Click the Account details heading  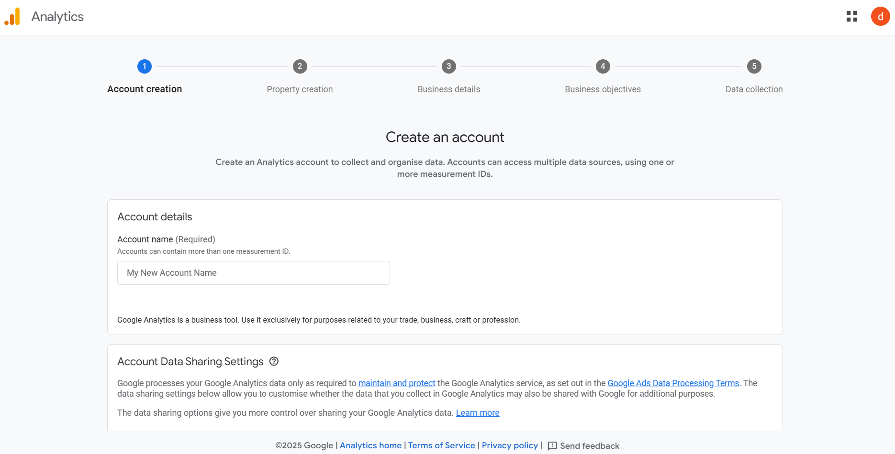pos(155,217)
